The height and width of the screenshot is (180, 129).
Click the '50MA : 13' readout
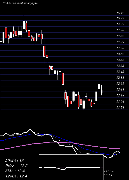pyautogui.click(x=14, y=161)
